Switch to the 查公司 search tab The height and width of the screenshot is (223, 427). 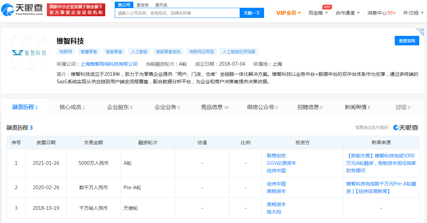click(x=124, y=5)
